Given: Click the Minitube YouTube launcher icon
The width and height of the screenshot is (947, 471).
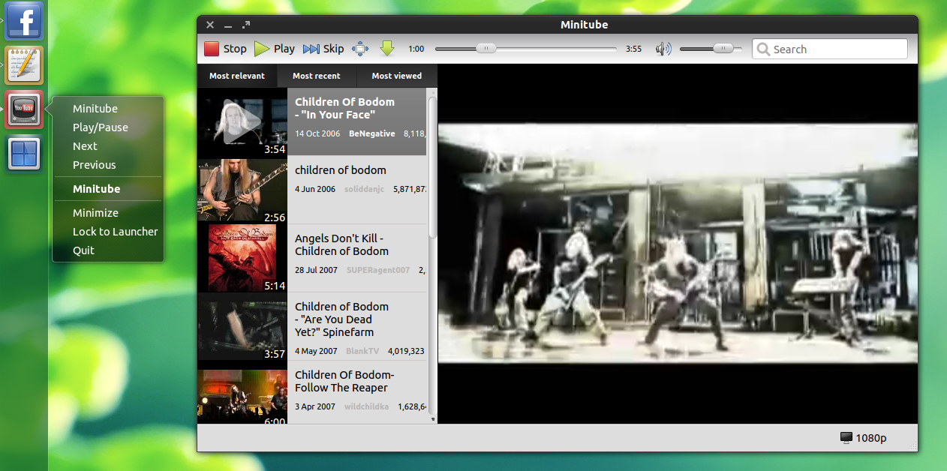Looking at the screenshot, I should (x=25, y=109).
